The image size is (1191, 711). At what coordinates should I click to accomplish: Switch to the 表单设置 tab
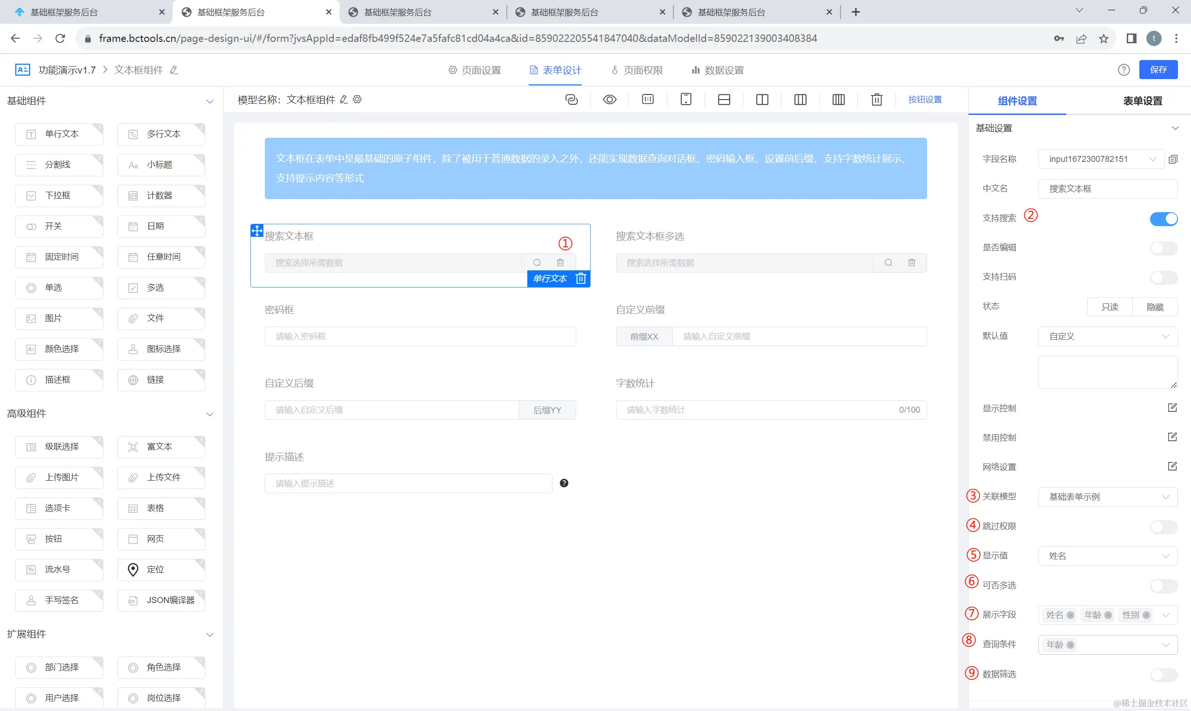pyautogui.click(x=1142, y=101)
